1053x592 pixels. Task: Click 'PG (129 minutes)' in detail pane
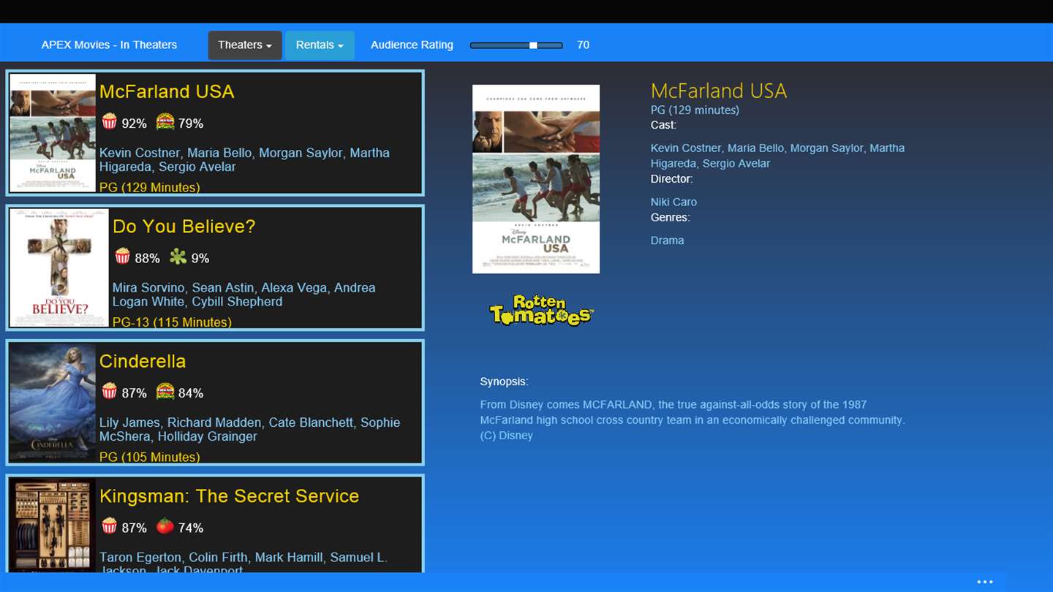point(695,110)
